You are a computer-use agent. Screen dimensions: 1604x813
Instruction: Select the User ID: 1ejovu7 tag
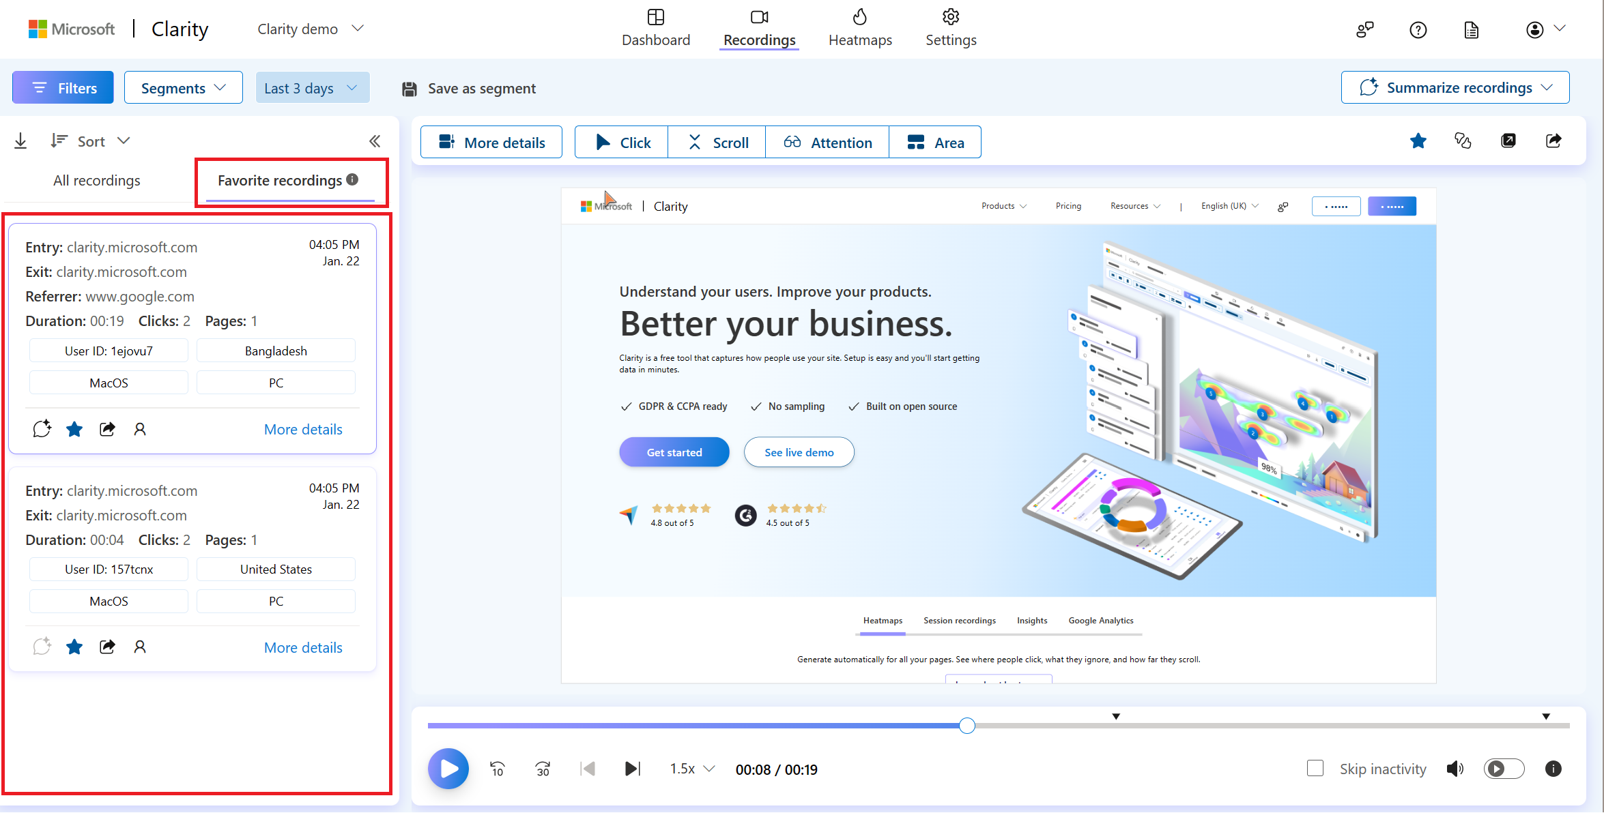[109, 351]
